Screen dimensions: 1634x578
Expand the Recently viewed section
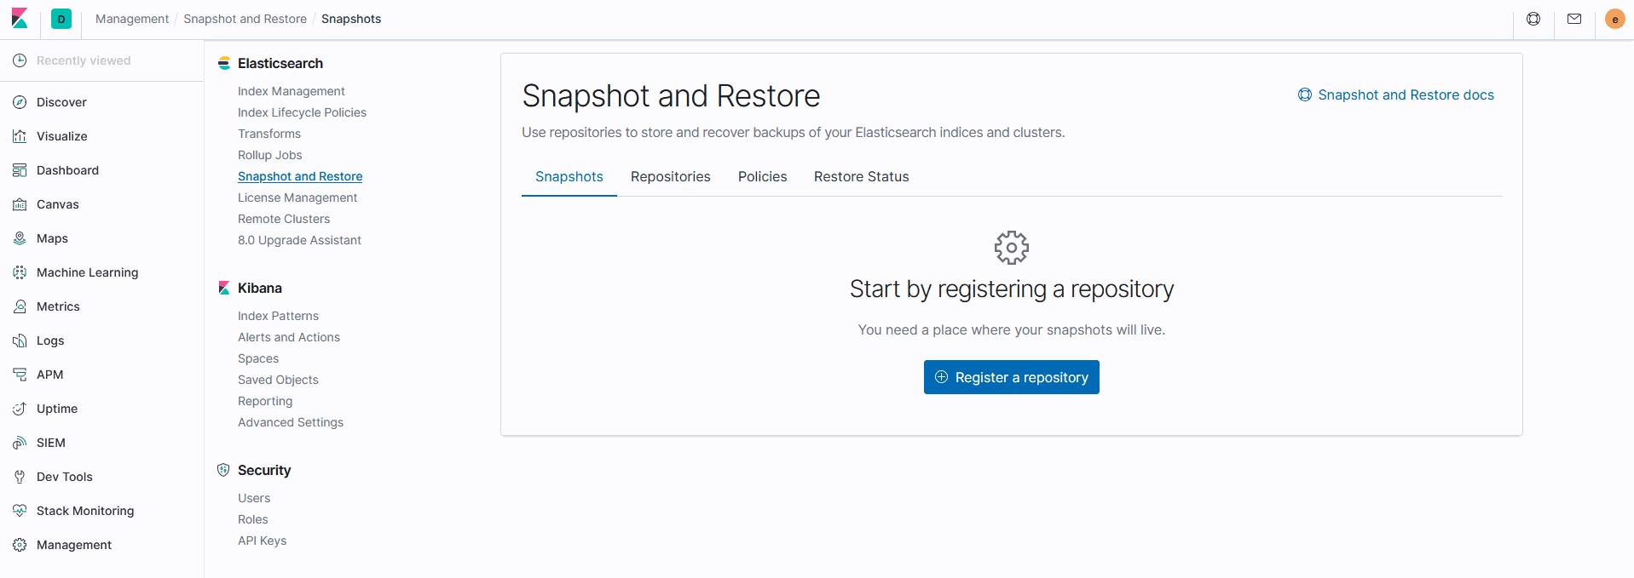tap(83, 60)
